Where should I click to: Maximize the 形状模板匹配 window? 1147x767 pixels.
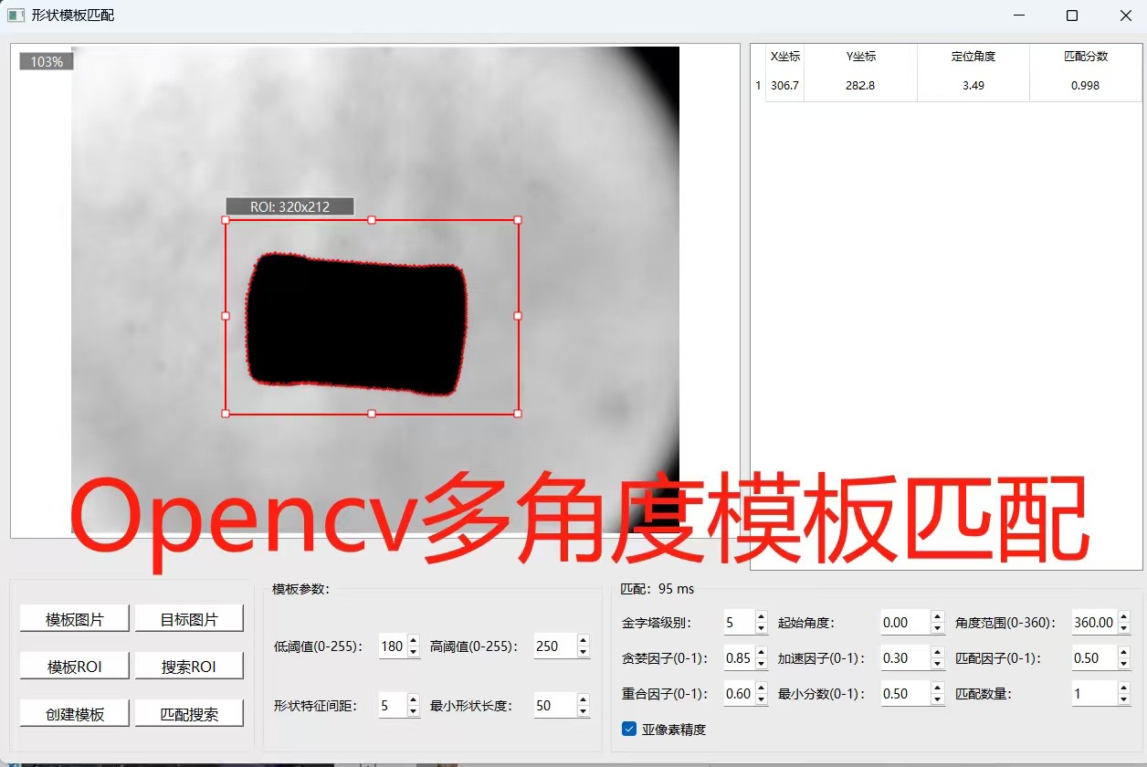(1072, 16)
